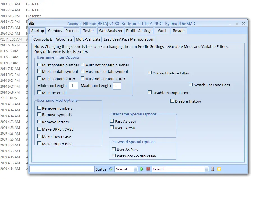Click the green refresh icon next to Status

coord(111,169)
